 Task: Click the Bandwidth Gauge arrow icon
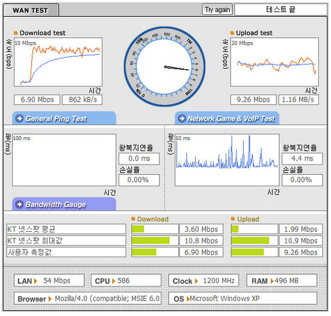pyautogui.click(x=19, y=204)
